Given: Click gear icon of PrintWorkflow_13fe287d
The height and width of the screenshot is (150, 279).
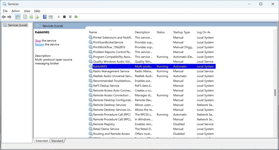Looking at the screenshot, I should (91, 47).
